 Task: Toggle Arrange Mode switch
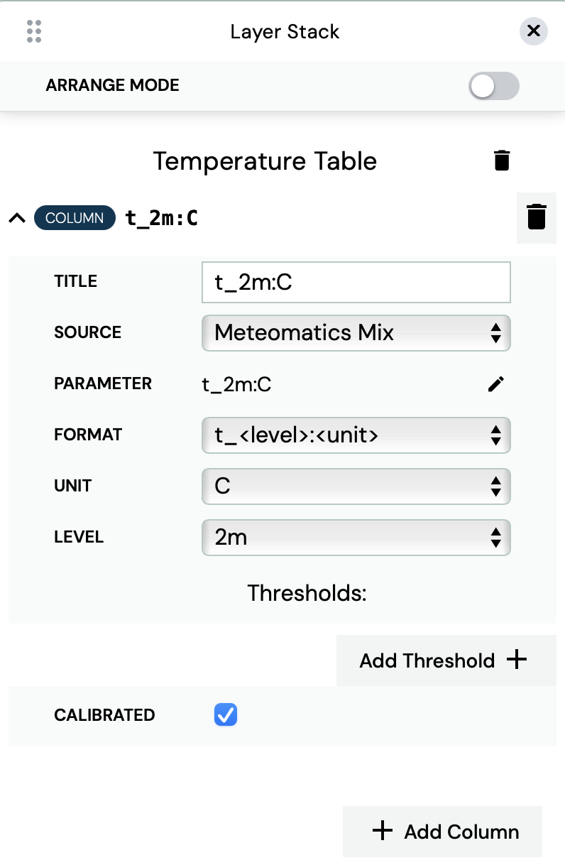(494, 87)
